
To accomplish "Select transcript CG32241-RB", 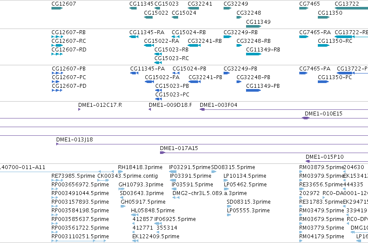I will [194, 45].
